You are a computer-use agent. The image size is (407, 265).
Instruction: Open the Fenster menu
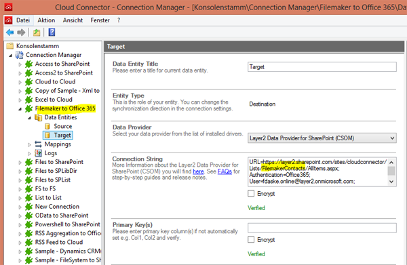pos(100,20)
